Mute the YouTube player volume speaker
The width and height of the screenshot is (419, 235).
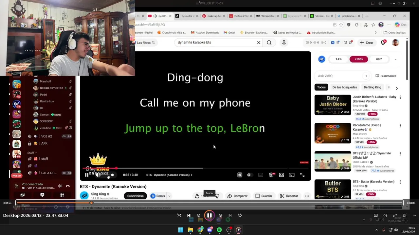click(98, 175)
